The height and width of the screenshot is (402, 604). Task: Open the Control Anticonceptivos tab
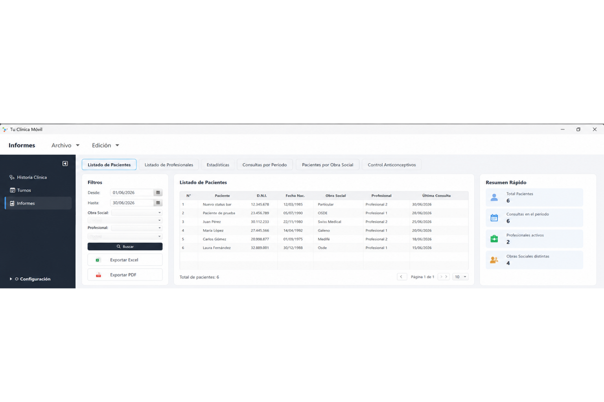click(392, 164)
